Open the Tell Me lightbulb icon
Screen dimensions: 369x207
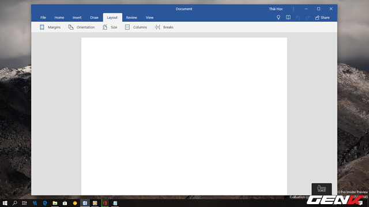click(x=278, y=17)
